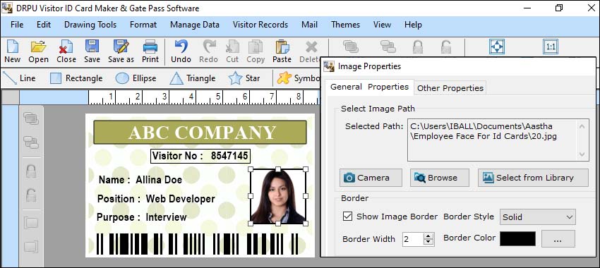Select the Symbol tool

tap(299, 78)
